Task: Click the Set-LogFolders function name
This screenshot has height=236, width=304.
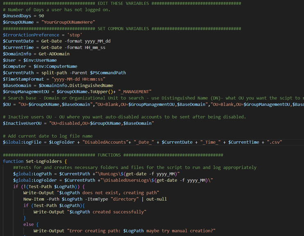Action: 44,161
